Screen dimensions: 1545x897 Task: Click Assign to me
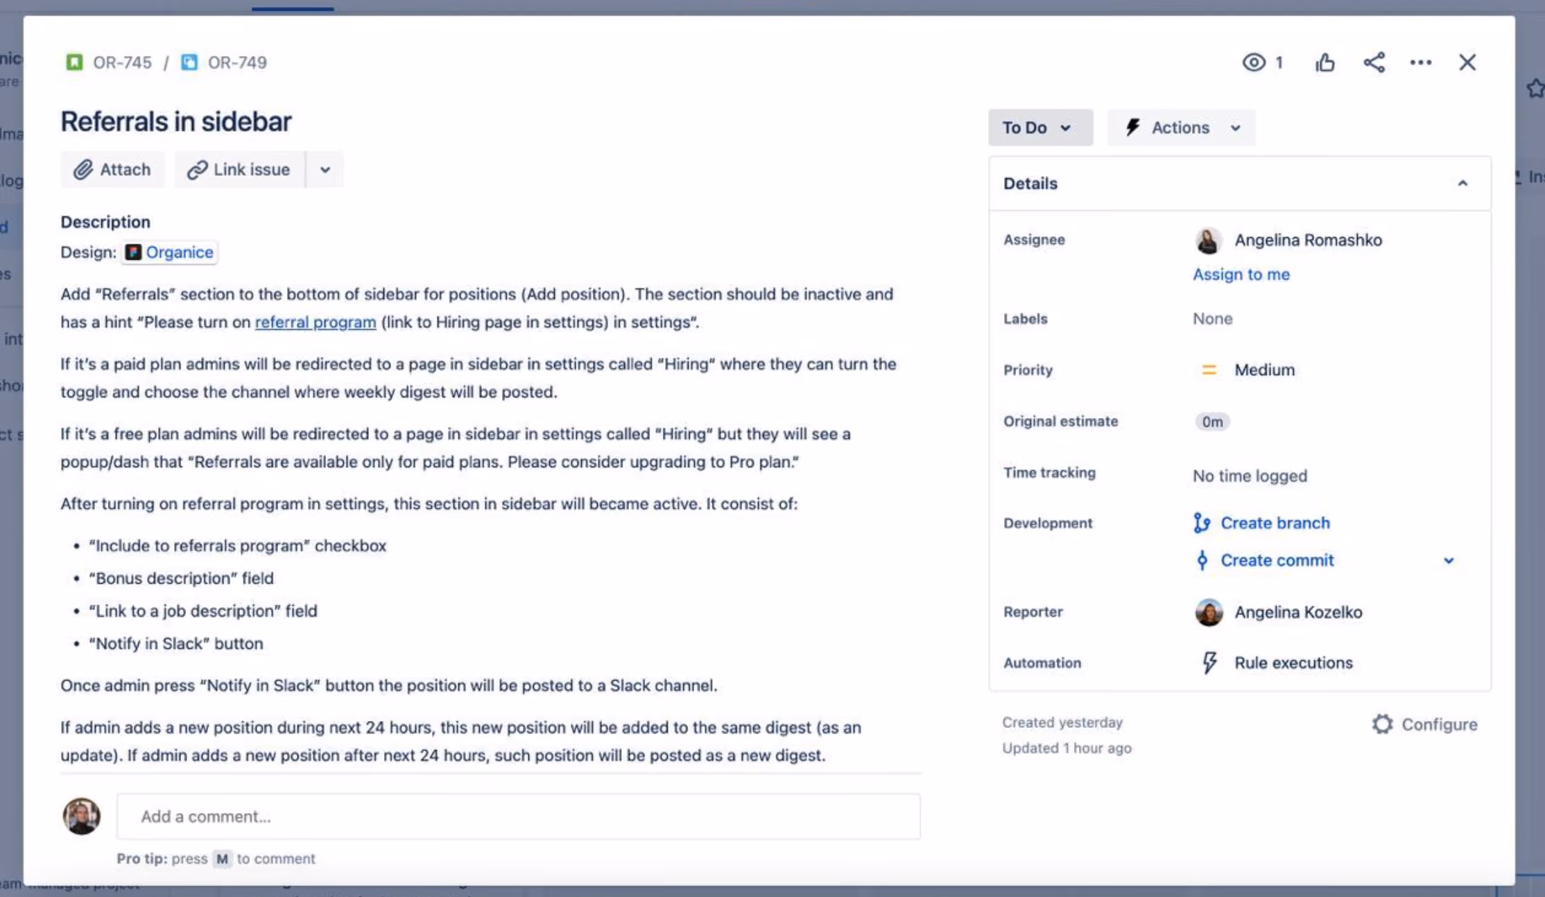[x=1241, y=275]
